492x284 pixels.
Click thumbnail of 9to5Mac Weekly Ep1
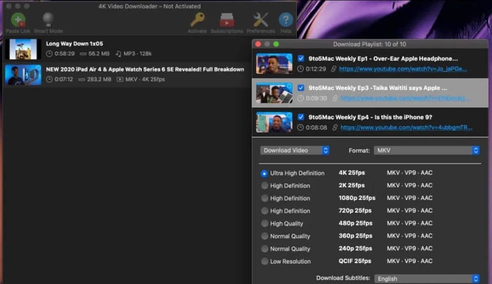click(274, 63)
